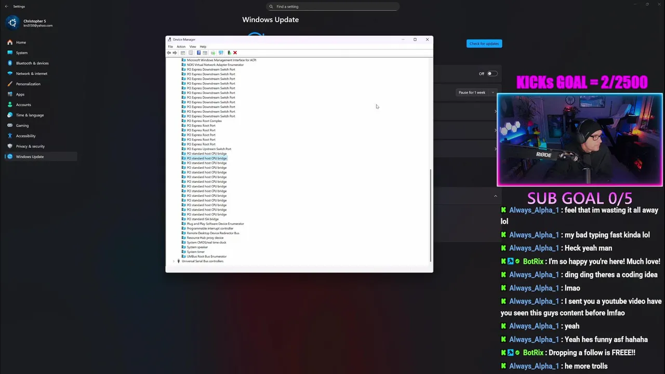Screen dimensions: 665x374
Task: Click the highlighted PCI standard host CPU bridge
Action: click(x=207, y=158)
